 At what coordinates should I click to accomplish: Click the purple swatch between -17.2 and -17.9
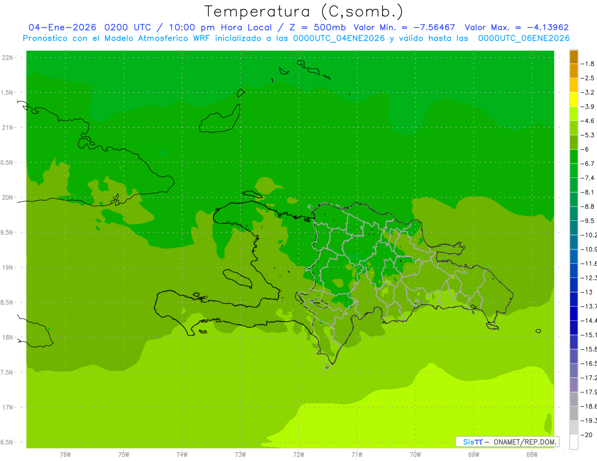pos(574,385)
